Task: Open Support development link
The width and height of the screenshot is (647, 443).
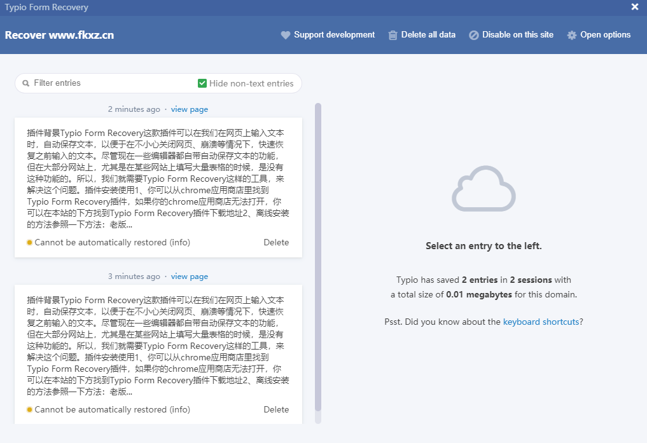Action: [334, 35]
